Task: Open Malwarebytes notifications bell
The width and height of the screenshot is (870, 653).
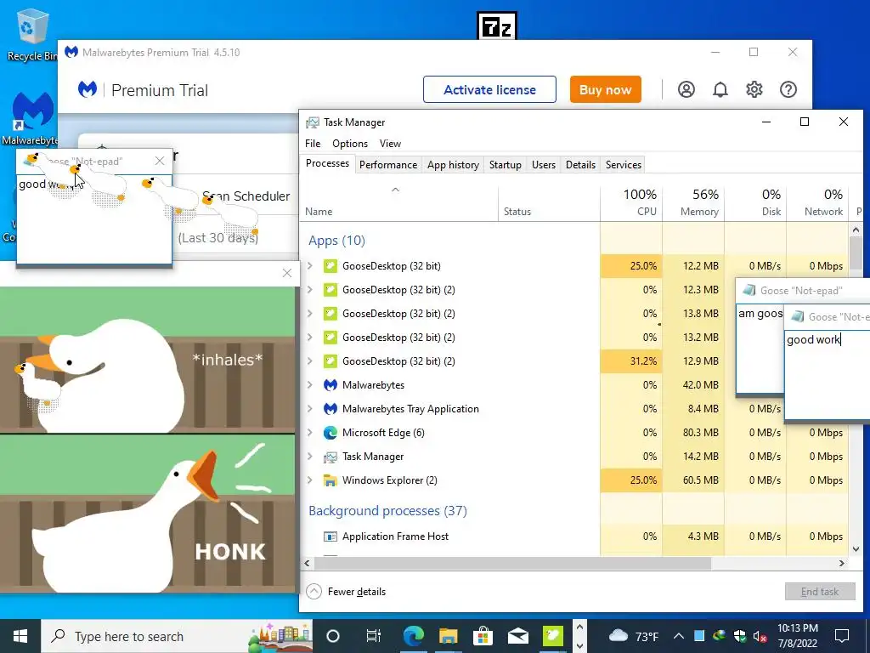Action: point(720,89)
